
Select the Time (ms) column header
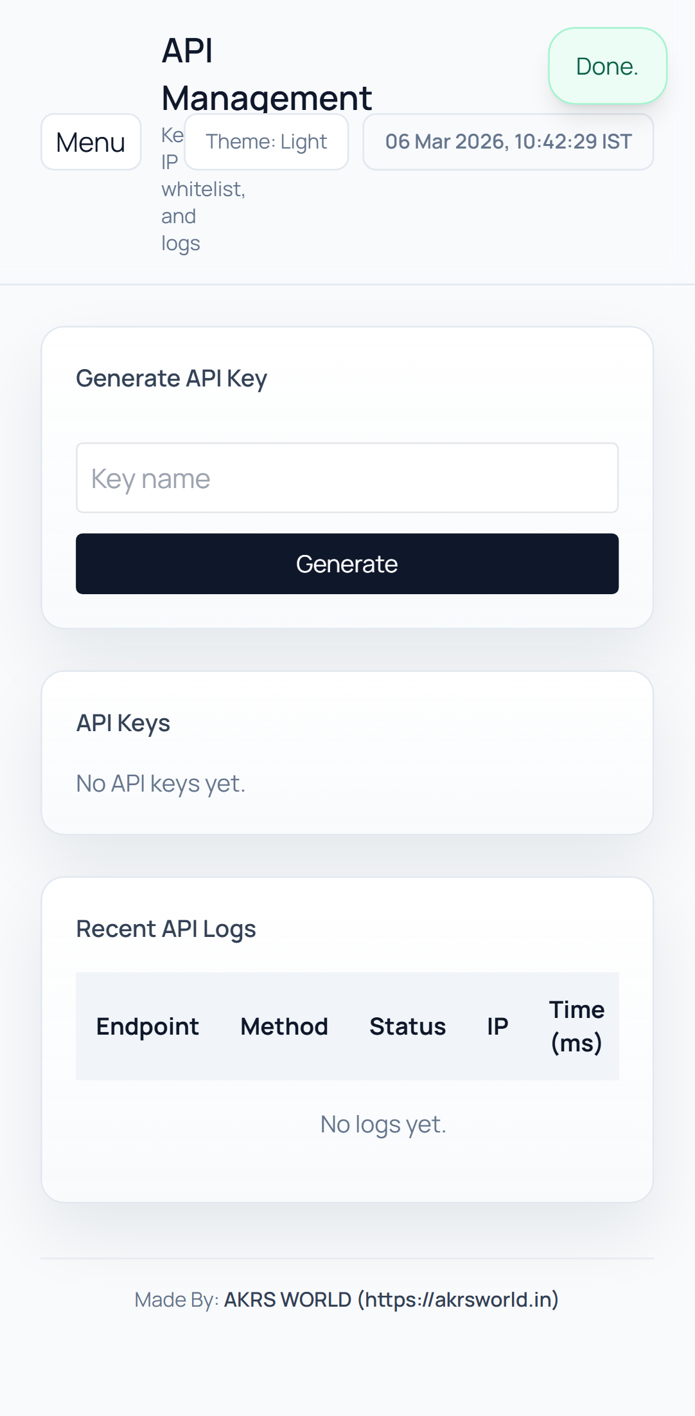pyautogui.click(x=576, y=1026)
